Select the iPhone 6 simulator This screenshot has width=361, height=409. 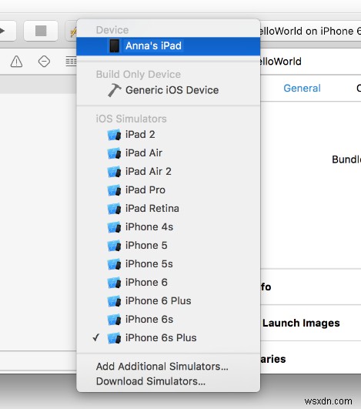(168, 283)
